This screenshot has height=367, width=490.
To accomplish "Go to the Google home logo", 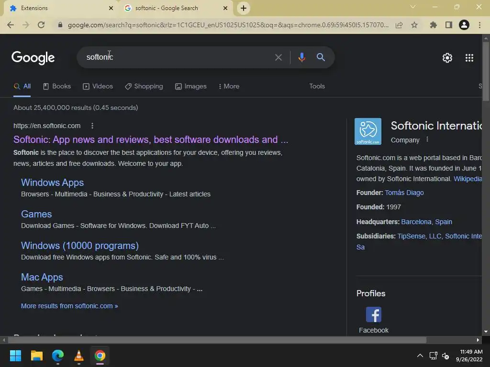I will 33,58.
